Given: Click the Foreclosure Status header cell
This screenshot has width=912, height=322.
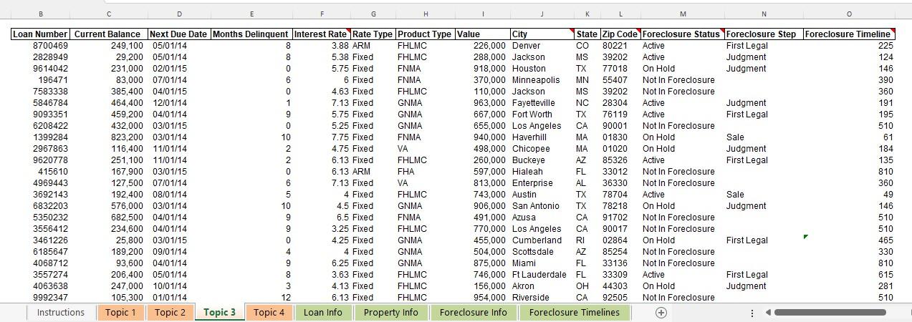Looking at the screenshot, I should [x=683, y=34].
